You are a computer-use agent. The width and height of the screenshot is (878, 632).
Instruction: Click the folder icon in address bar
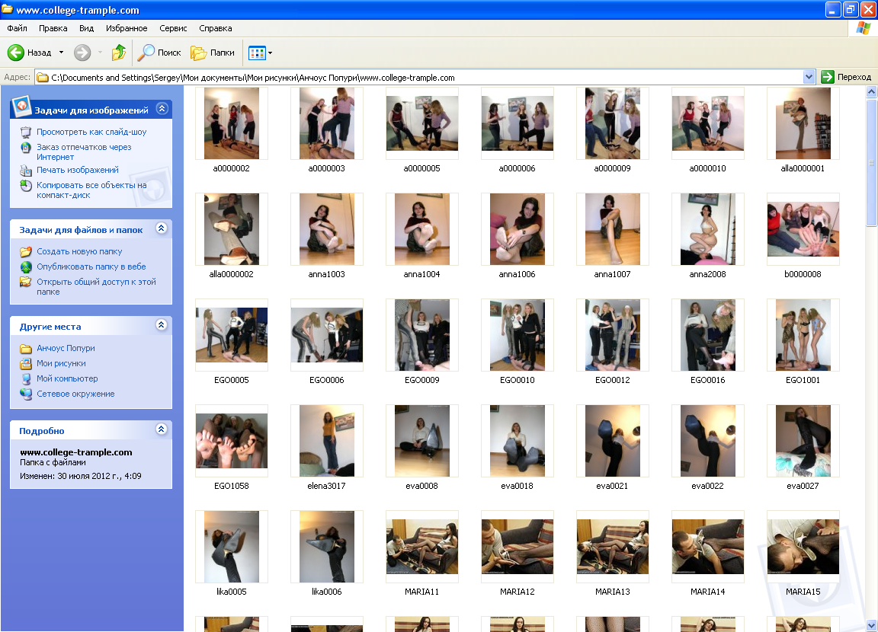tap(43, 77)
